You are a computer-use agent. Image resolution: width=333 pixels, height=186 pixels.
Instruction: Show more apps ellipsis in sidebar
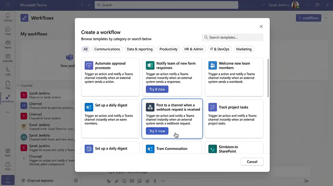pyautogui.click(x=8, y=112)
